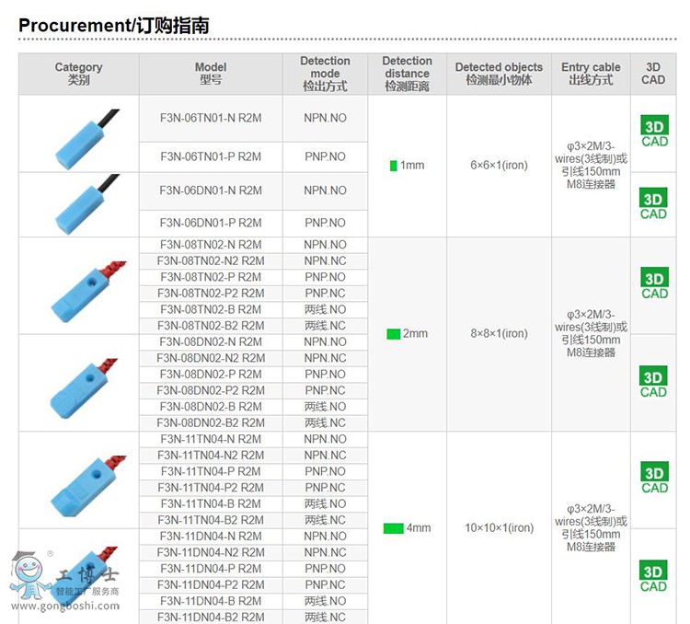Download 3D CAD for the F3N-08TN02 group
The width and height of the screenshot is (690, 624).
[654, 284]
